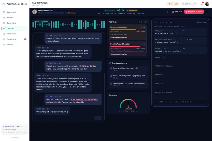
Task: Click raw JSON note in structured result
Action: (180, 102)
